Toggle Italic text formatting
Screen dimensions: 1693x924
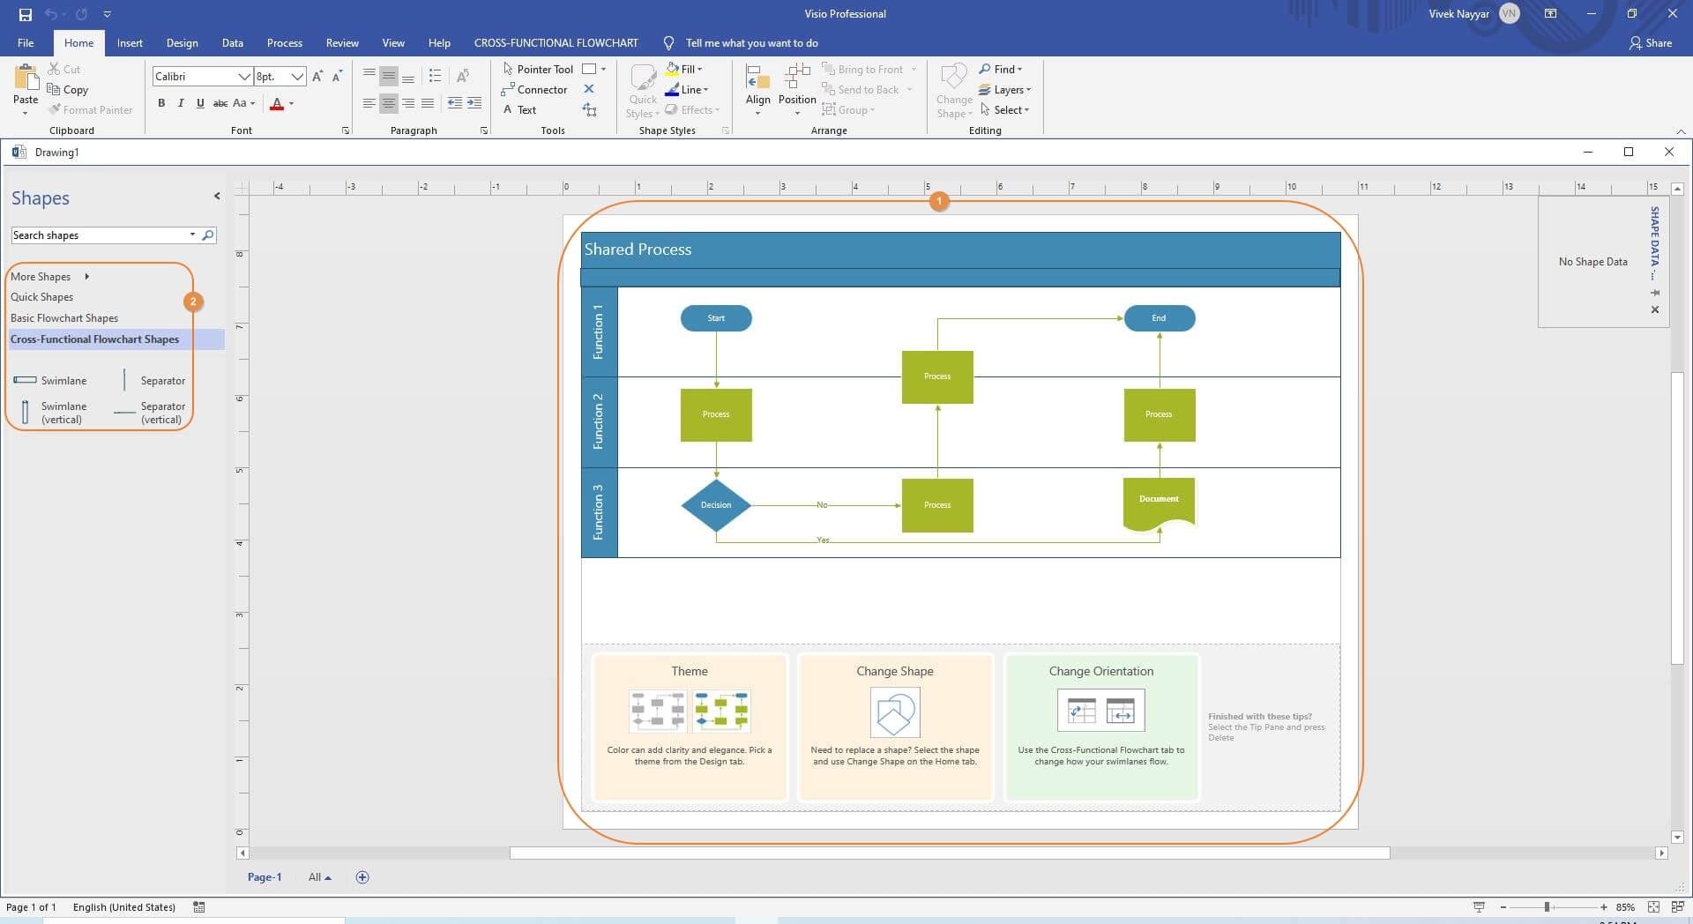point(181,103)
